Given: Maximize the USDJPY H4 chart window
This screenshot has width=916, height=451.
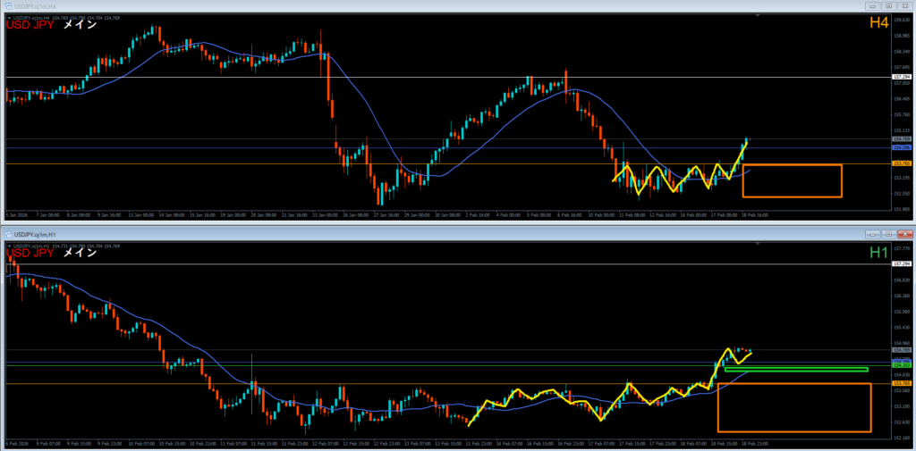Looking at the screenshot, I should point(889,5).
